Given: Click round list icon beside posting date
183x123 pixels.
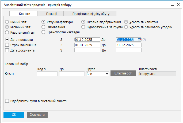Looking at the screenshot, I should [144, 40].
